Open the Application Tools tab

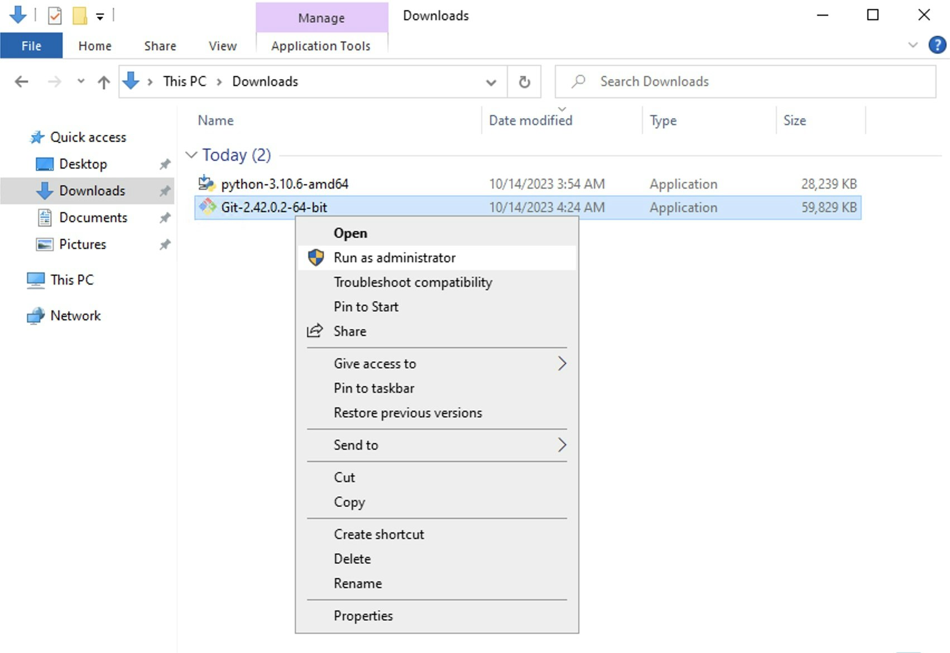coord(321,46)
